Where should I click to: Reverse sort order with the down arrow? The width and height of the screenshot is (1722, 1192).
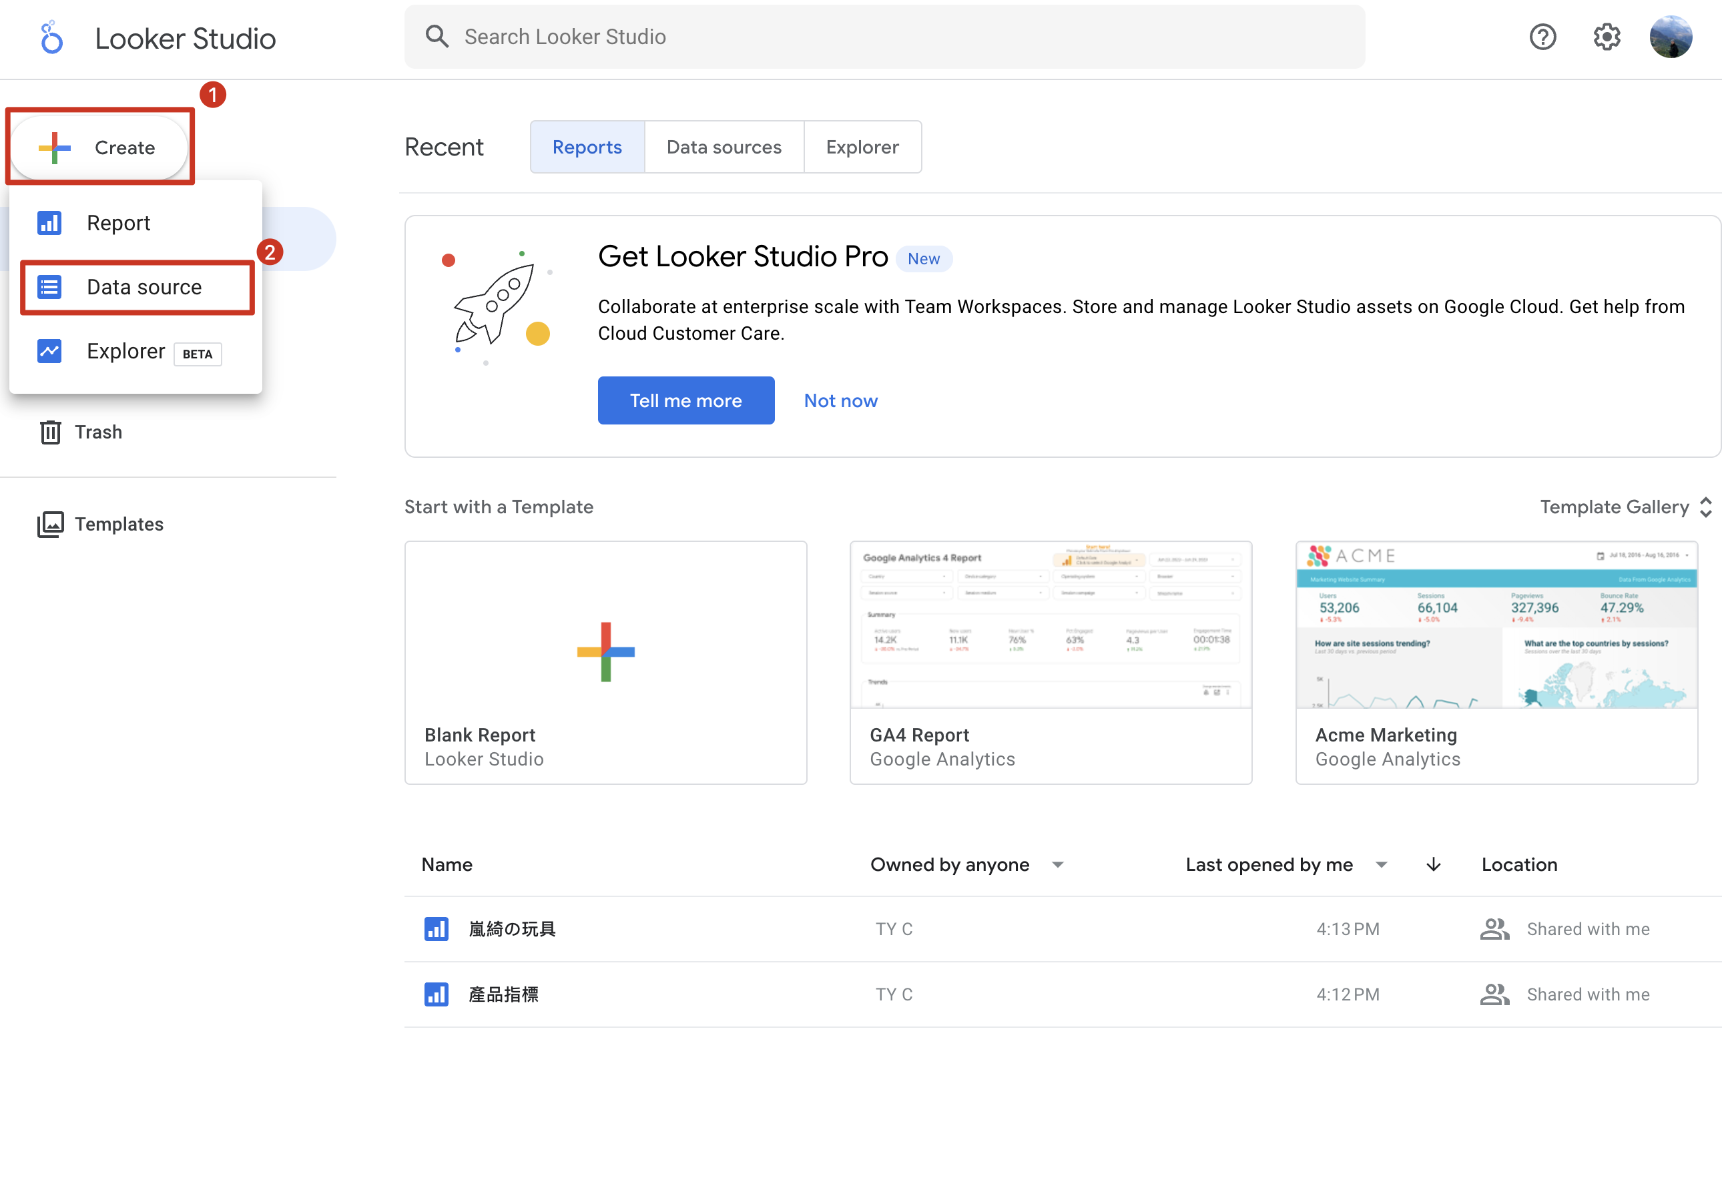click(1433, 865)
